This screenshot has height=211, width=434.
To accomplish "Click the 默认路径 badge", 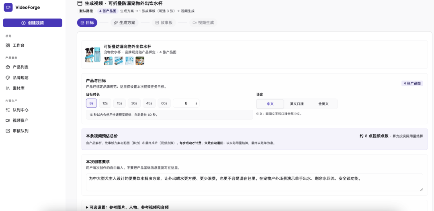I will point(86,11).
